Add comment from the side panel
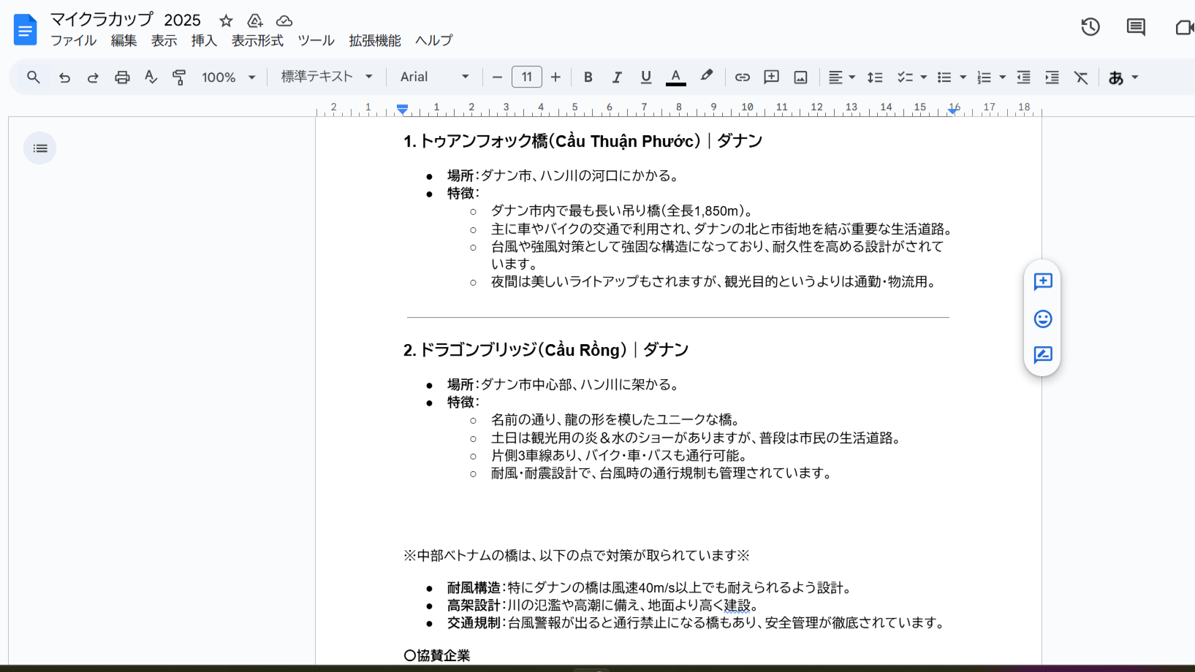 [x=1043, y=281]
